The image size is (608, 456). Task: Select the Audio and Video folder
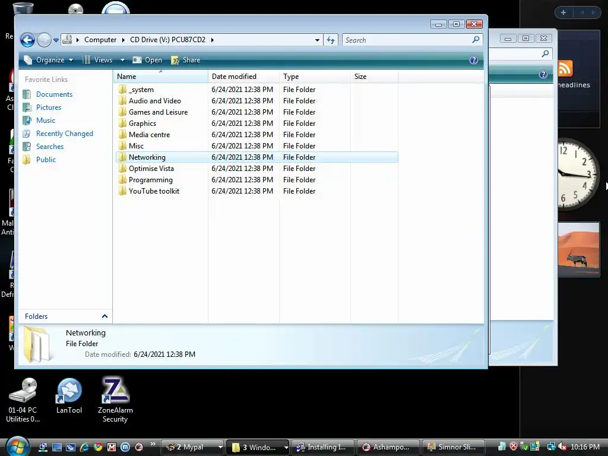(155, 101)
